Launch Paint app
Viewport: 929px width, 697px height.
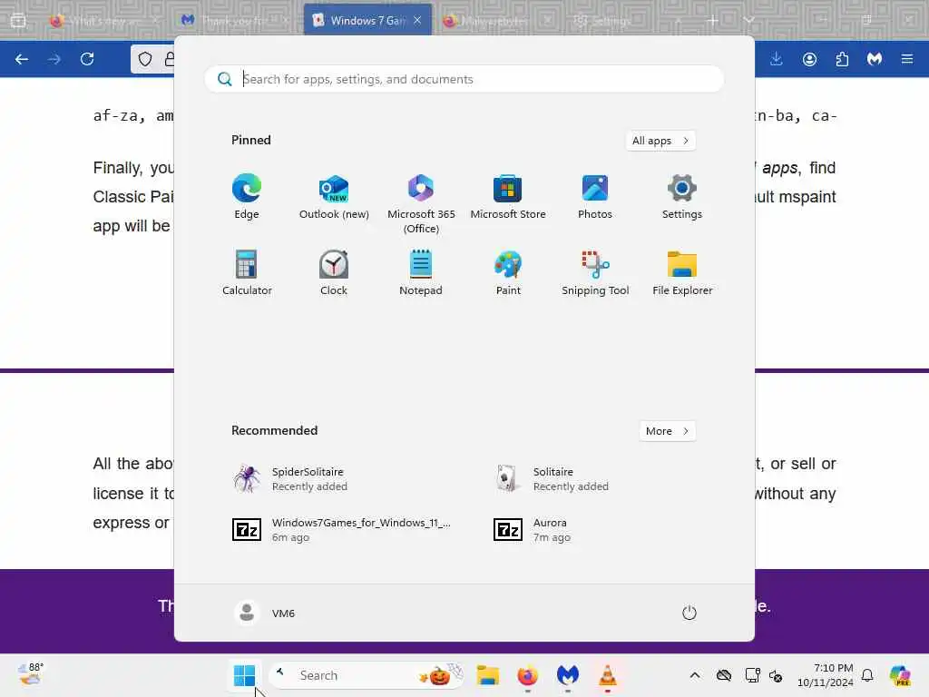click(508, 272)
